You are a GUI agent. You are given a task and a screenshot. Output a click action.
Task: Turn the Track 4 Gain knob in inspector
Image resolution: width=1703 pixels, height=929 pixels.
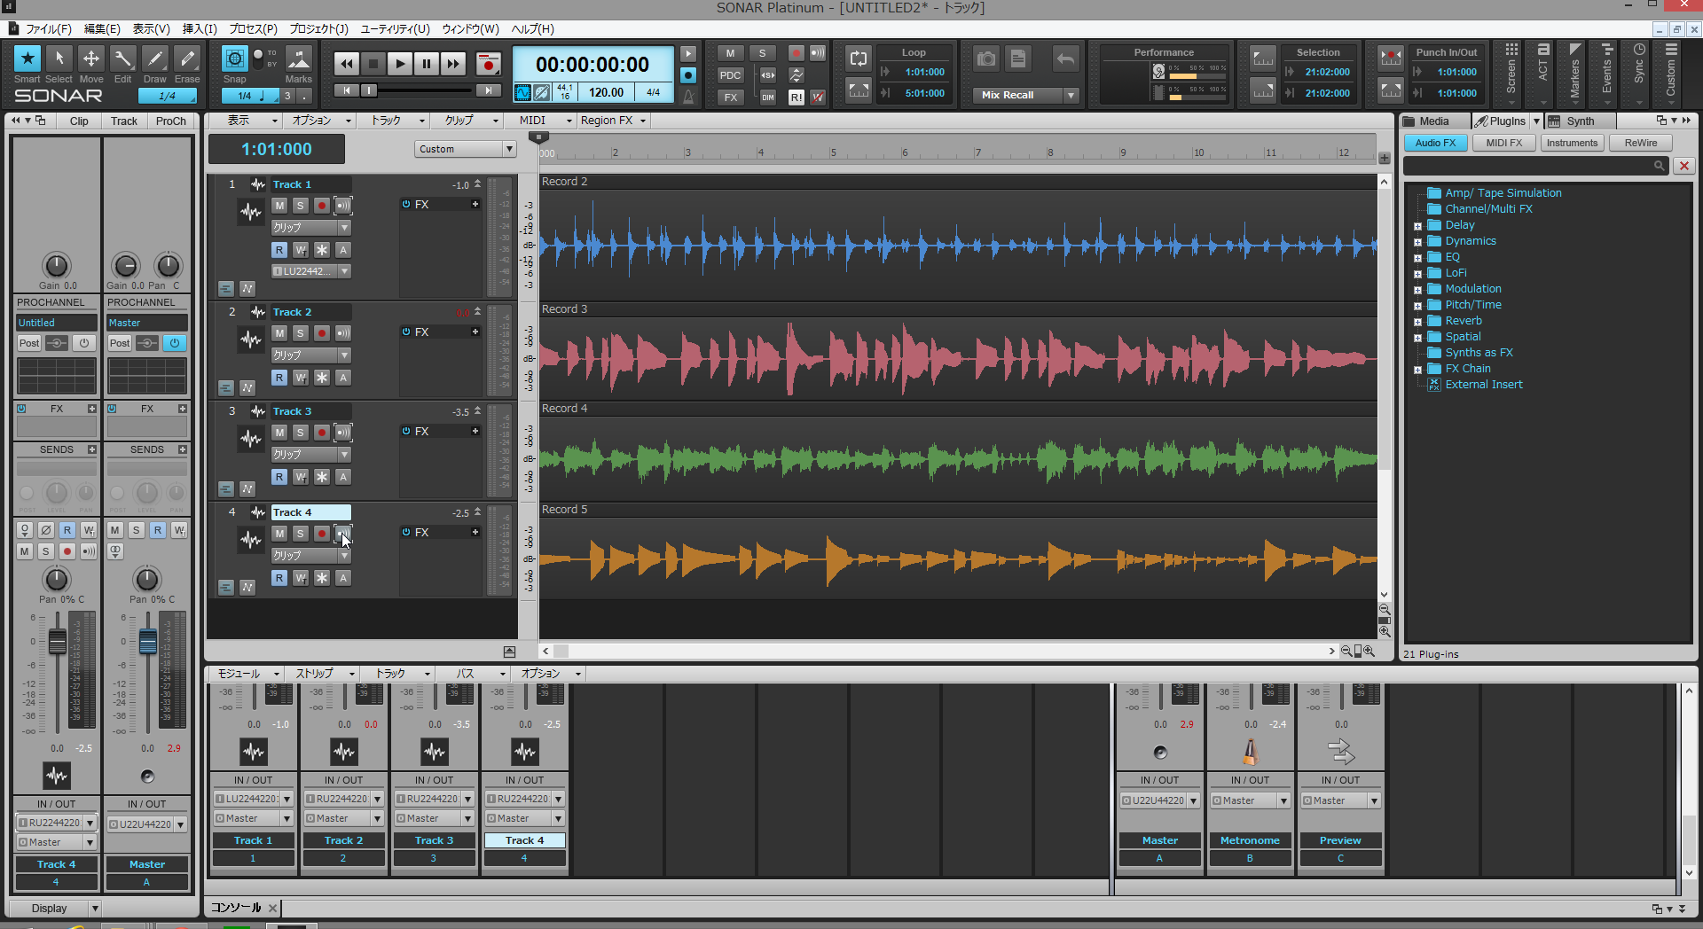point(56,265)
